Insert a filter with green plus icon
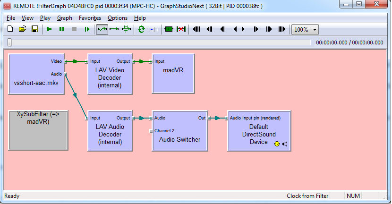This screenshot has width=392, height=204. 169,29
